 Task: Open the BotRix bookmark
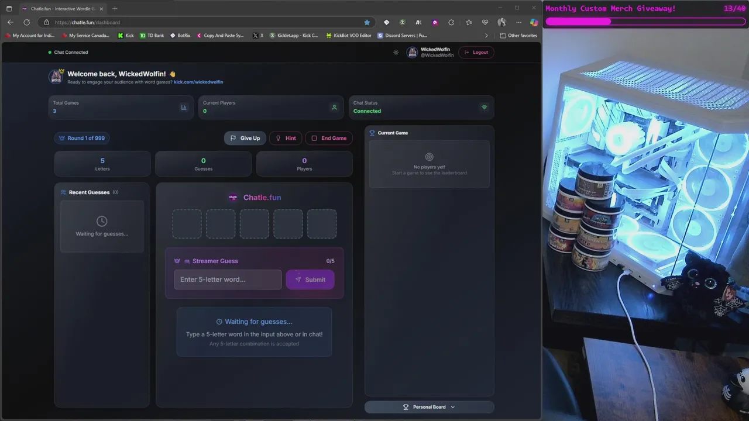pos(180,36)
